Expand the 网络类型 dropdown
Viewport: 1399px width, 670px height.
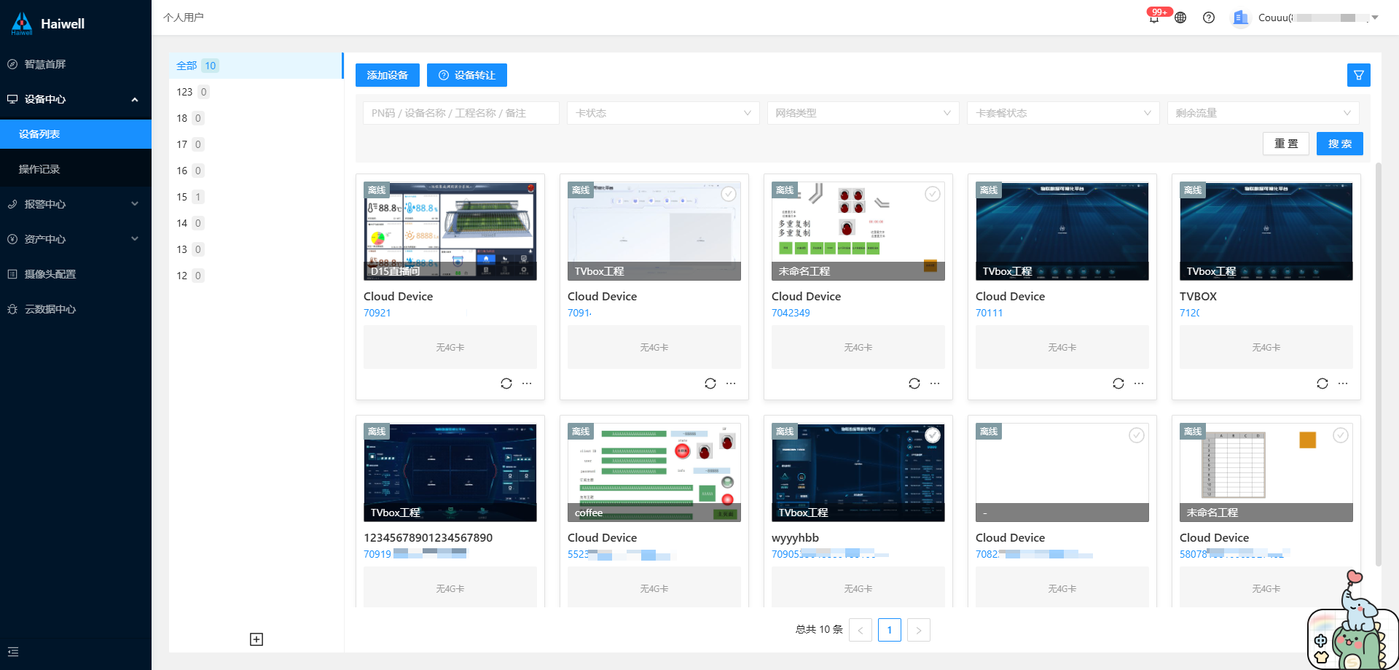pyautogui.click(x=863, y=113)
